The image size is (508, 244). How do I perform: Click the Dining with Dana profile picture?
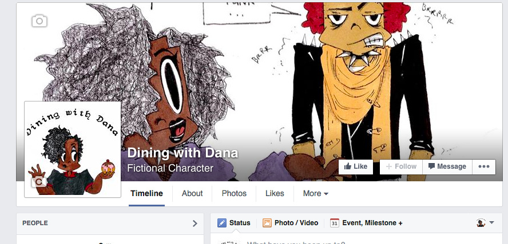pos(73,149)
